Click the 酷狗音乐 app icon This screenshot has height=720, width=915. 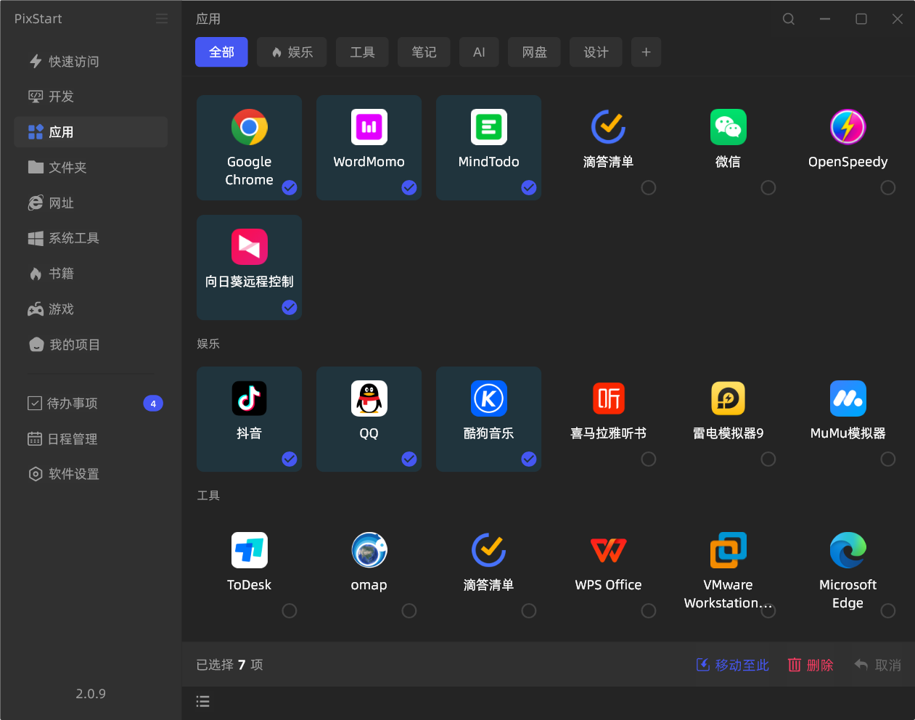(x=488, y=398)
